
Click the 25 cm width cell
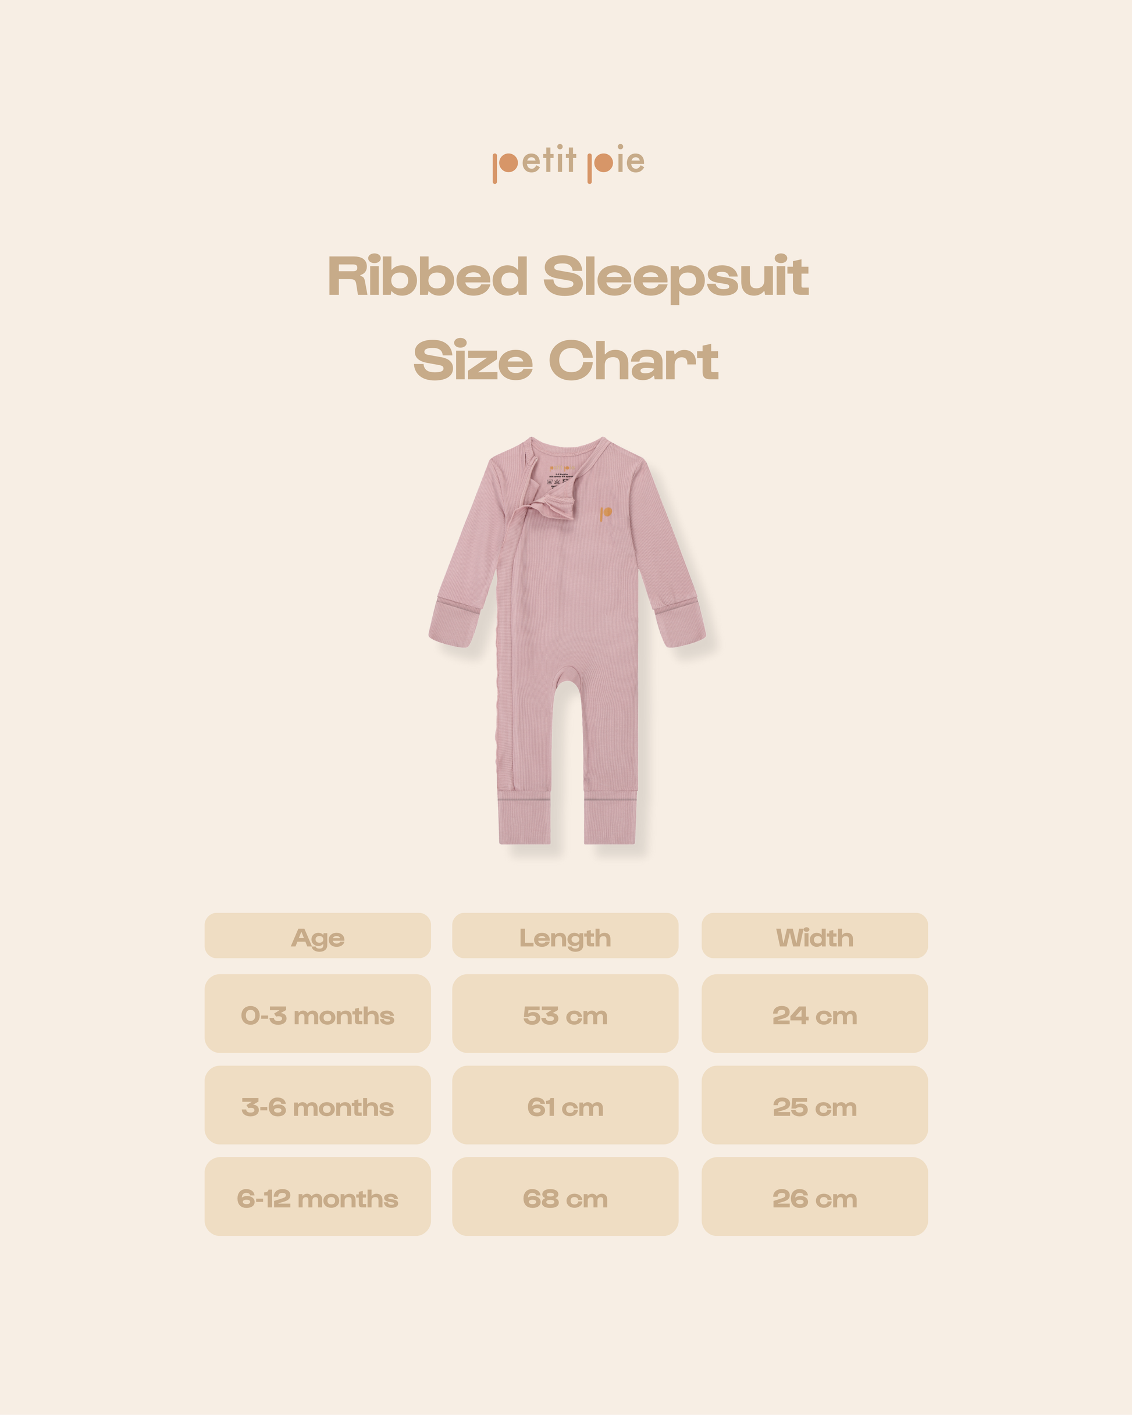[x=814, y=1107]
